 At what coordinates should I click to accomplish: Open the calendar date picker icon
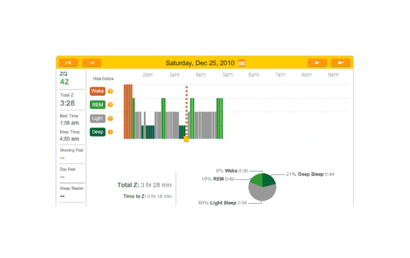pos(242,62)
